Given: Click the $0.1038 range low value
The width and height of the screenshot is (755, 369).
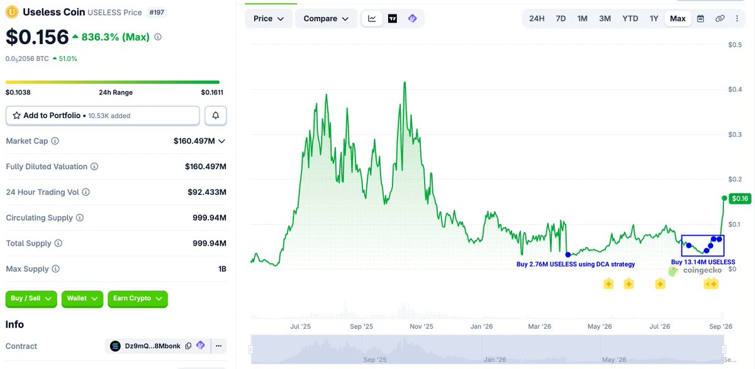Looking at the screenshot, I should coord(18,92).
